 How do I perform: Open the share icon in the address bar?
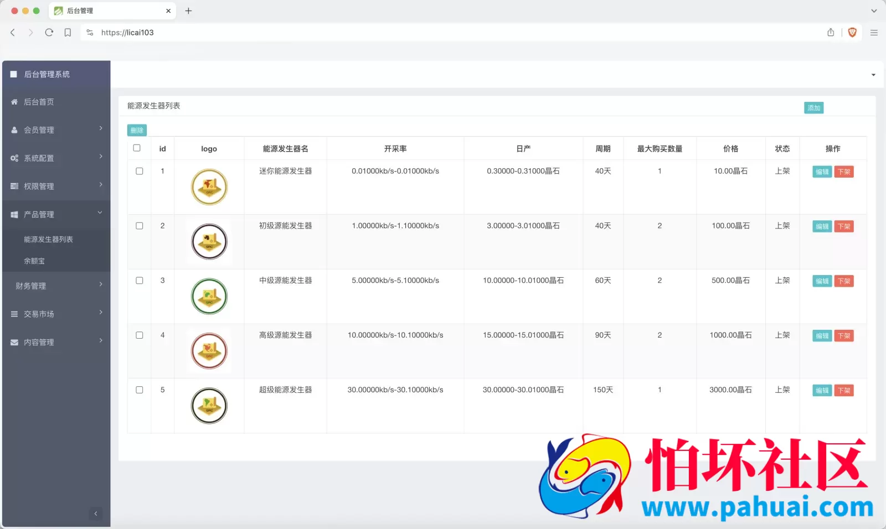point(831,33)
